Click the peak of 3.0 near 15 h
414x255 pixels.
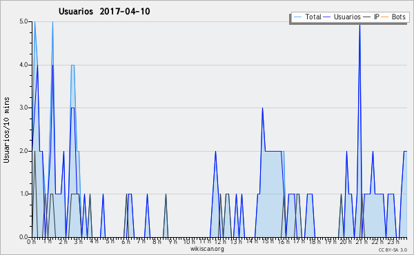coord(262,108)
